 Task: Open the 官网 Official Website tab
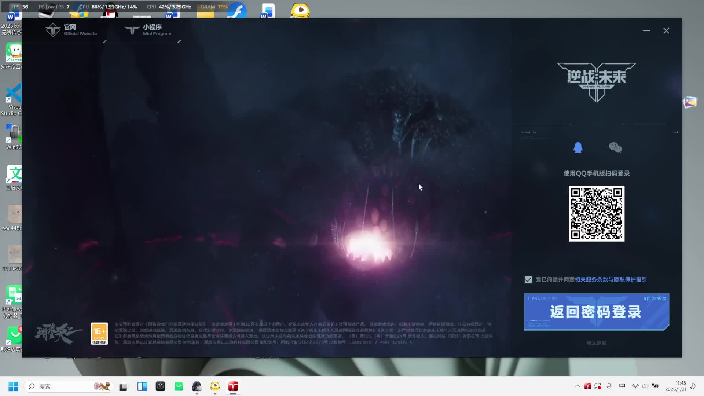(x=71, y=30)
